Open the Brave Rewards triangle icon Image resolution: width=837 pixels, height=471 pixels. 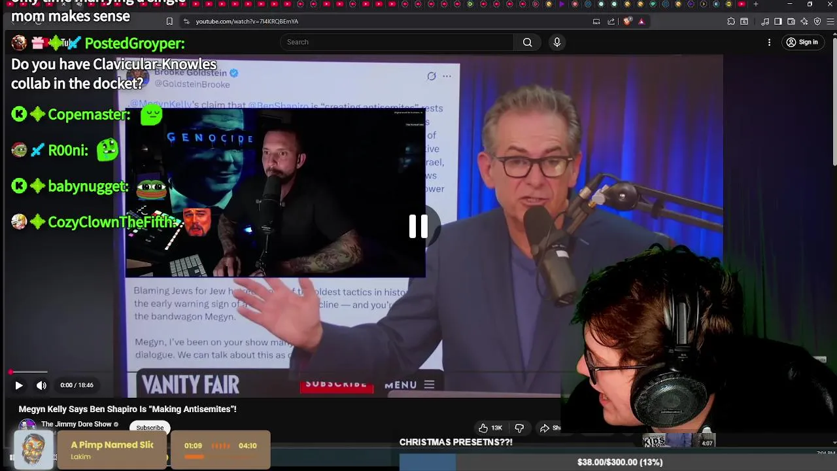[x=641, y=21]
